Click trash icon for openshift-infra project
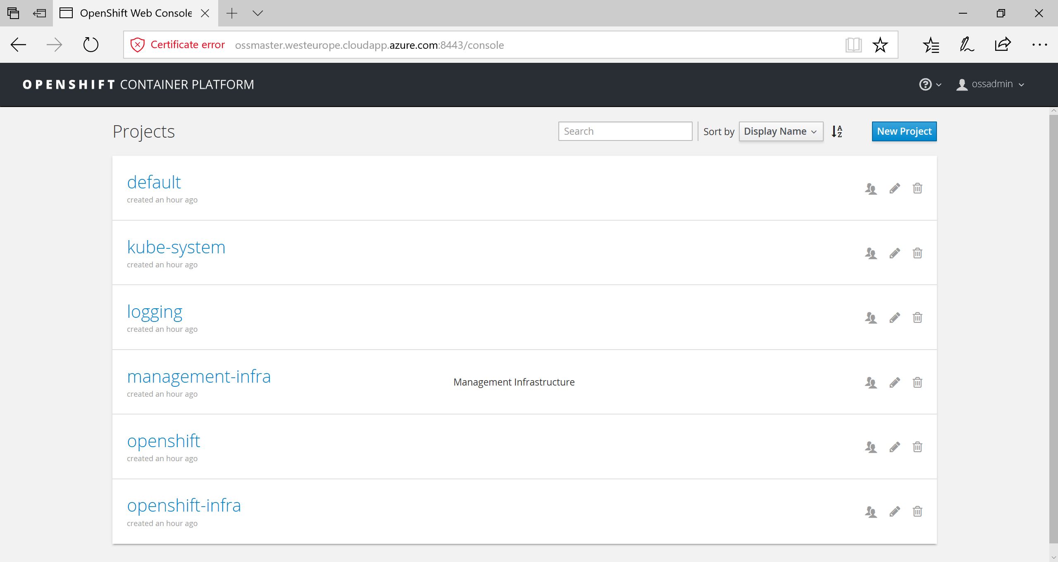This screenshot has width=1058, height=562. click(917, 512)
